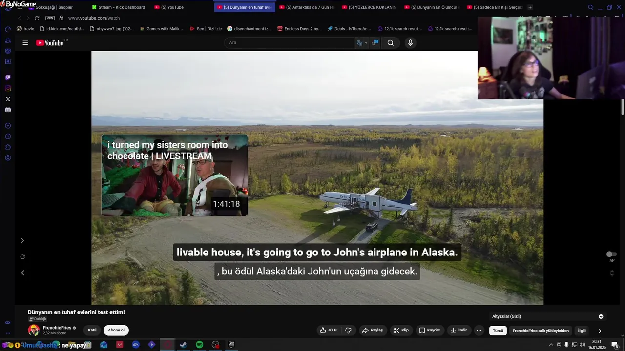Switch to the Gökkuşağı | Shopier tab
625x351 pixels.
click(51, 7)
